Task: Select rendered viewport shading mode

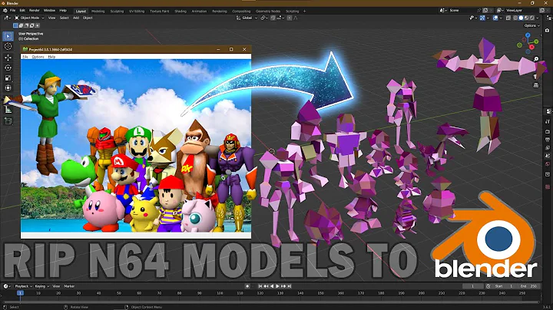Action: pos(531,18)
